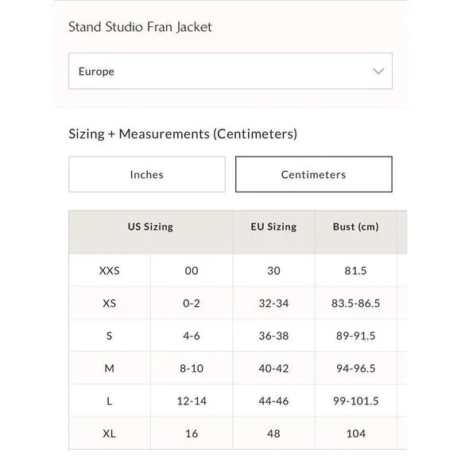Click the S size row label
Image resolution: width=461 pixels, height=461 pixels.
tap(110, 335)
